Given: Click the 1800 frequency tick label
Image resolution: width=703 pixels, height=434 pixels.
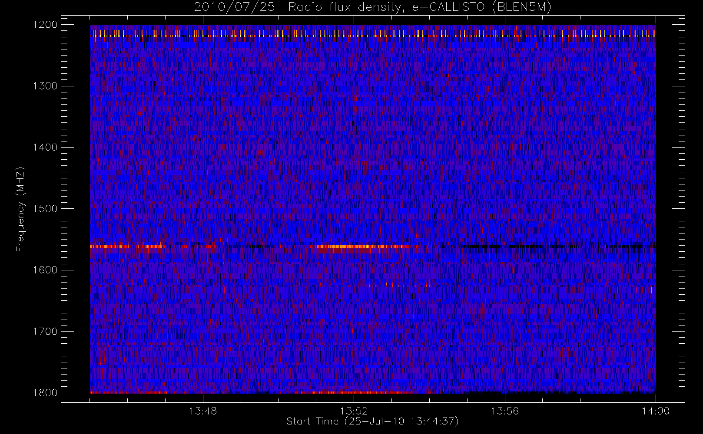Looking at the screenshot, I should coord(45,393).
